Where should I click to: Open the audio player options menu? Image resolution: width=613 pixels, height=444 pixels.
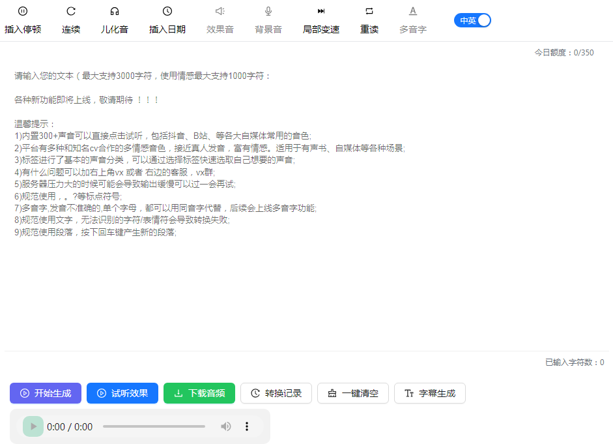click(x=247, y=426)
